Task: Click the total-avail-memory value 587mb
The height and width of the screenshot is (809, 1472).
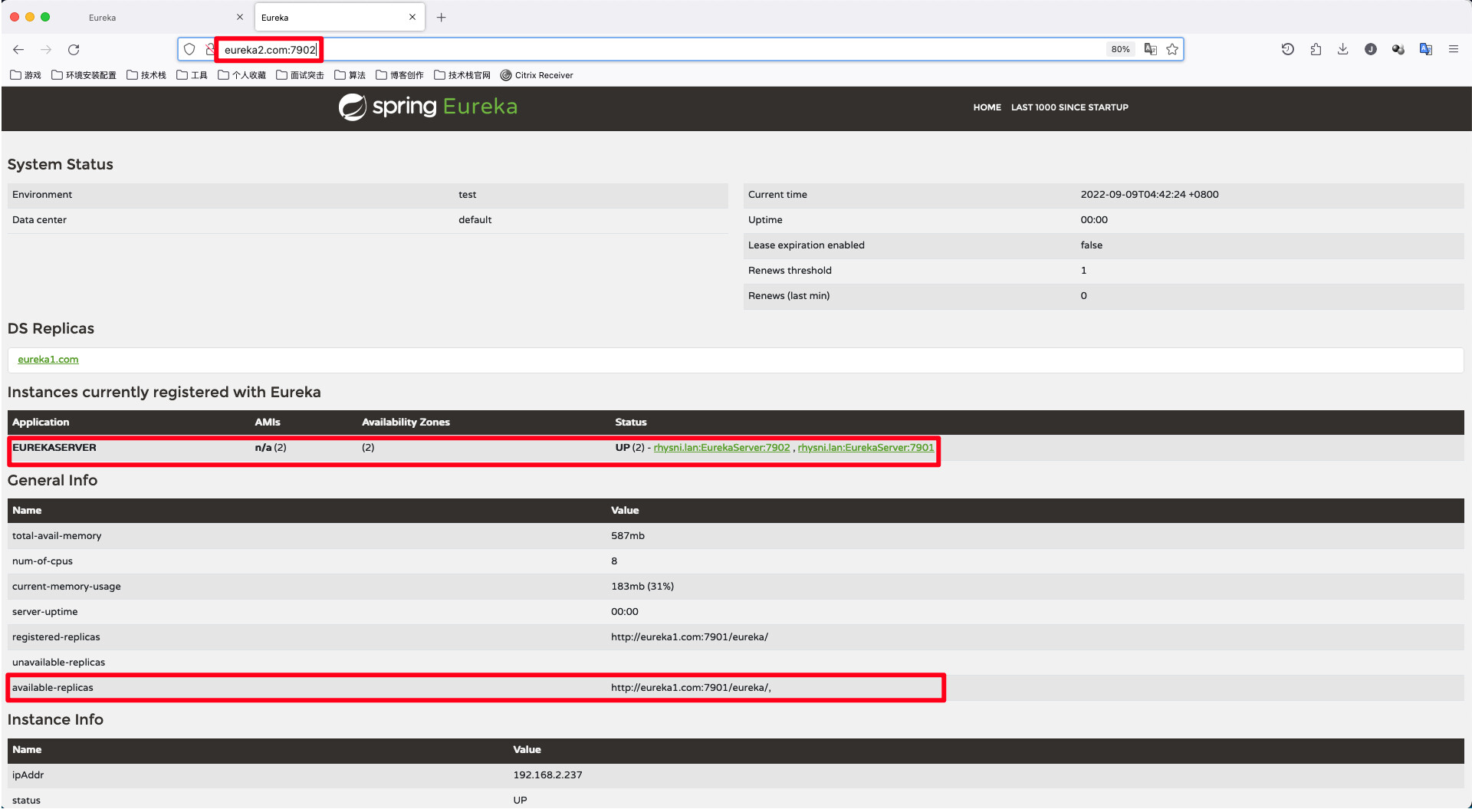Action: tap(628, 536)
